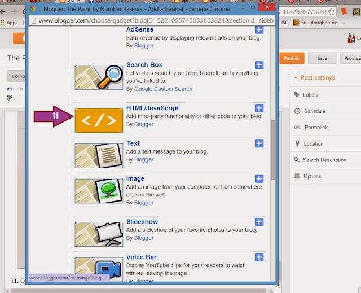The height and width of the screenshot is (293, 361).
Task: Click the Permalink chain icon
Action: coord(297,127)
